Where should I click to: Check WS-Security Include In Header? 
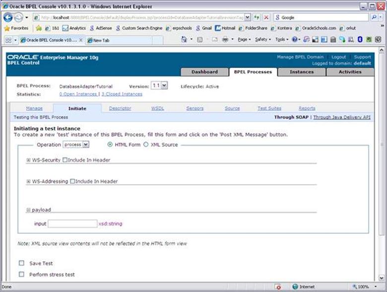point(65,160)
